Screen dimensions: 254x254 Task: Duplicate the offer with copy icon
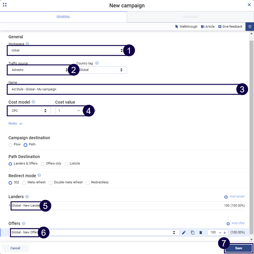pos(192,233)
